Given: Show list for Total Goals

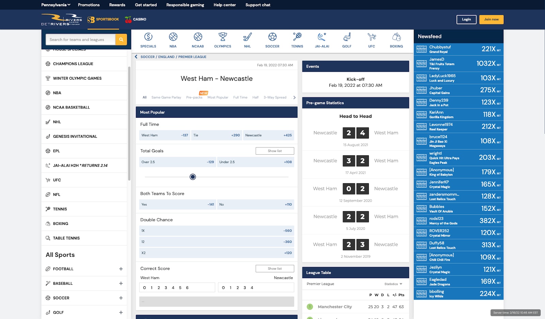Looking at the screenshot, I should 275,151.
